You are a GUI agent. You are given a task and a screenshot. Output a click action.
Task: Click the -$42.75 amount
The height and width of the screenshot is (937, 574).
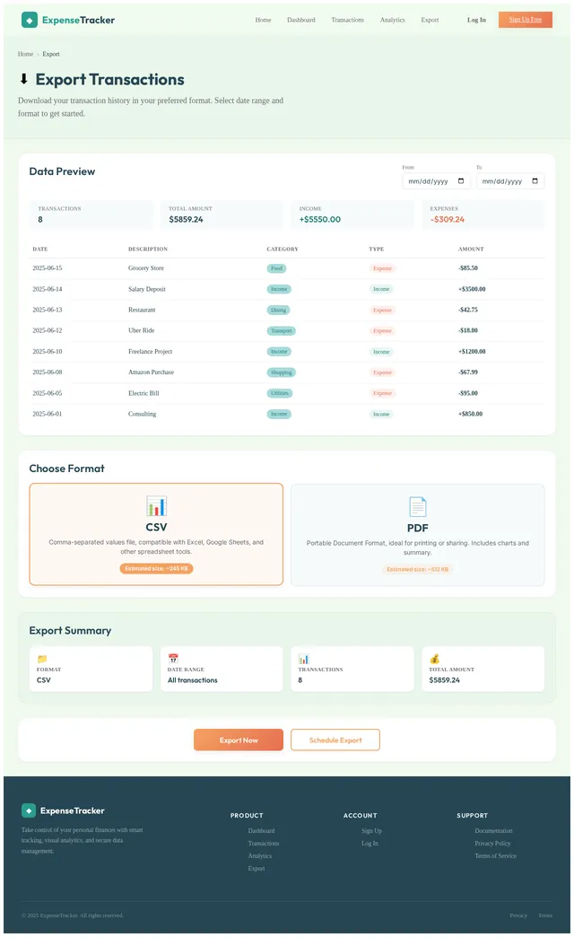click(468, 311)
